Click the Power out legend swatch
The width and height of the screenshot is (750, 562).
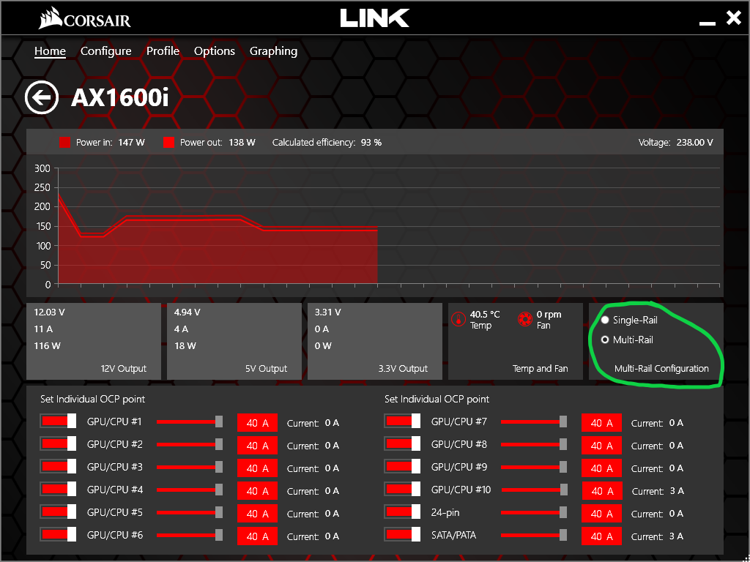[x=169, y=143]
